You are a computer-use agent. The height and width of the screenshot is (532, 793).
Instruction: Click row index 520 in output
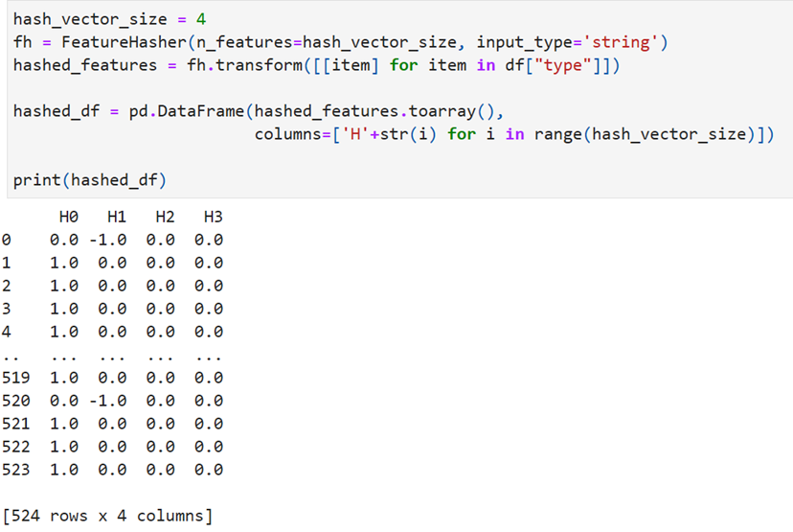(15, 401)
